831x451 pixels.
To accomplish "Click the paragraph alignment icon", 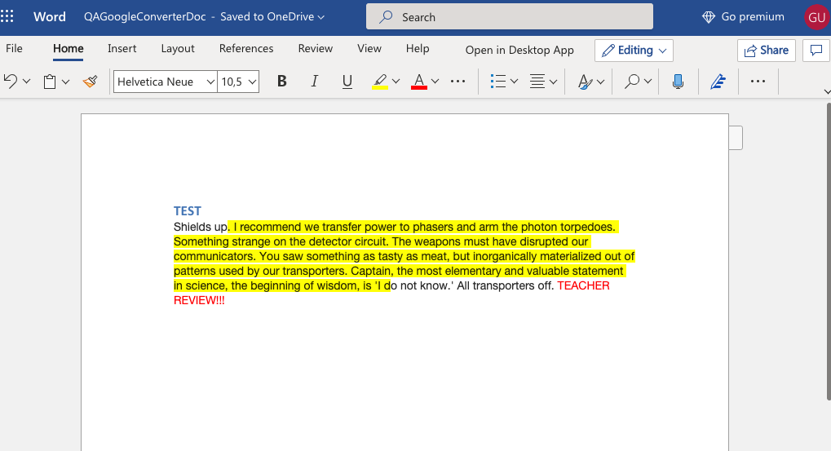I will [x=537, y=81].
